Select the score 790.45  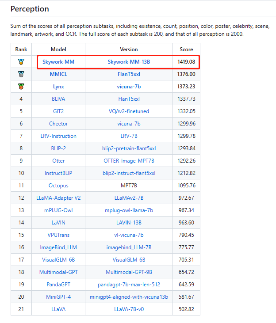pos(186,235)
